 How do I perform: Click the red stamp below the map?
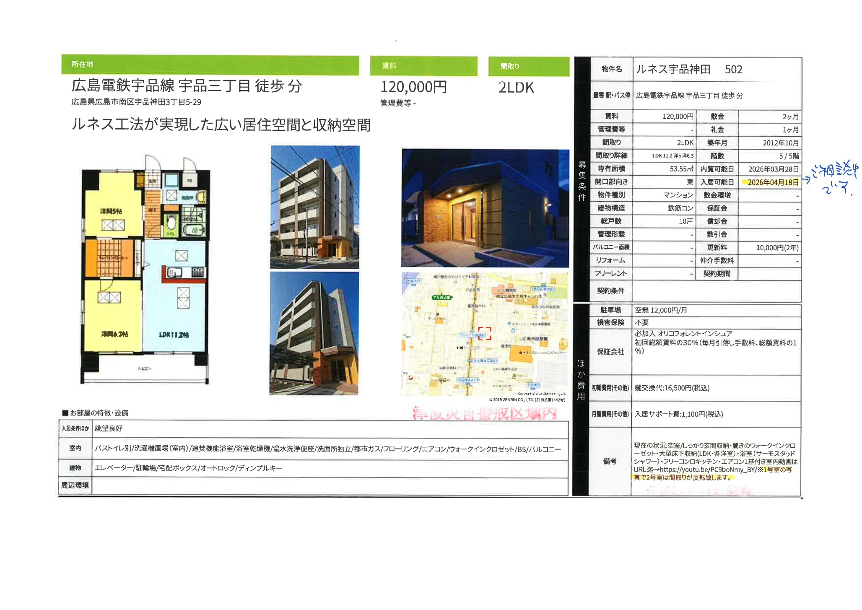(x=485, y=414)
